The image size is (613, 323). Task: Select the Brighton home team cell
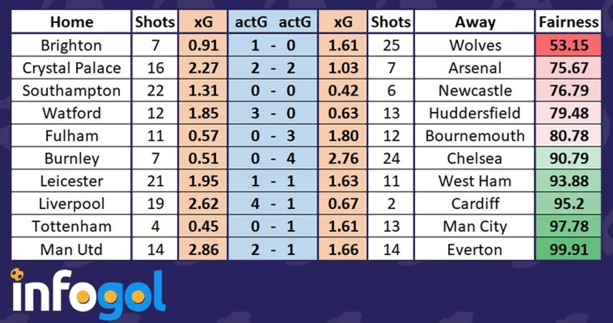point(71,45)
